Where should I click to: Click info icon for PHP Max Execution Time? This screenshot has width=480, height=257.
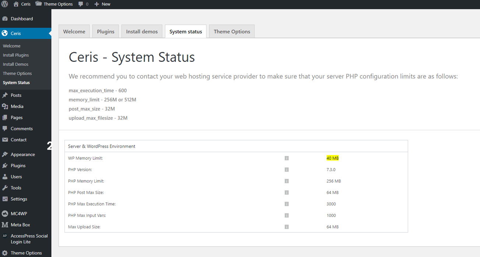coord(287,204)
